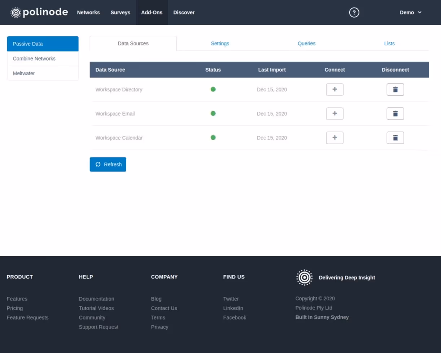Open the Privacy footer link

click(160, 327)
